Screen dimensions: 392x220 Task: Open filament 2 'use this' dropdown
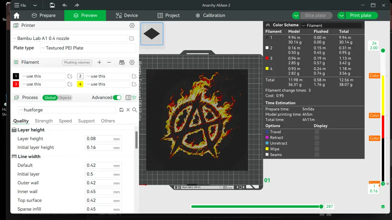pyautogui.click(x=107, y=76)
